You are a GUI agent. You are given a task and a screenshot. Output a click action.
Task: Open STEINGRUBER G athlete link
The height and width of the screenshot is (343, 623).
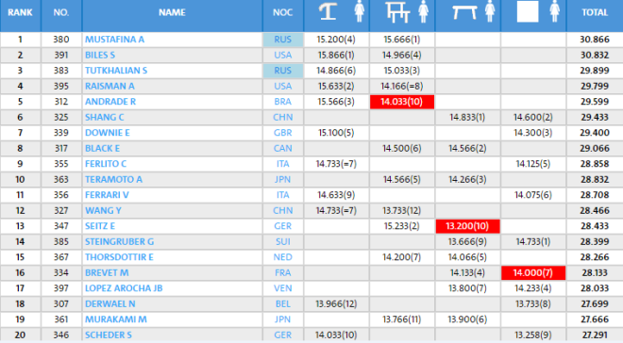click(x=119, y=241)
